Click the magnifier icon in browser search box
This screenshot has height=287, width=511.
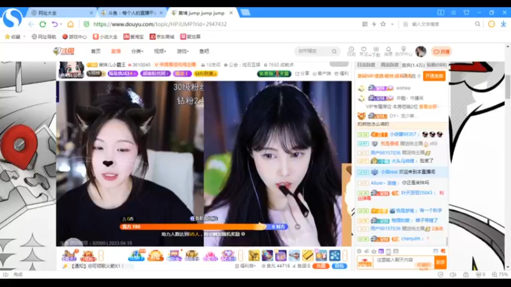pos(477,24)
